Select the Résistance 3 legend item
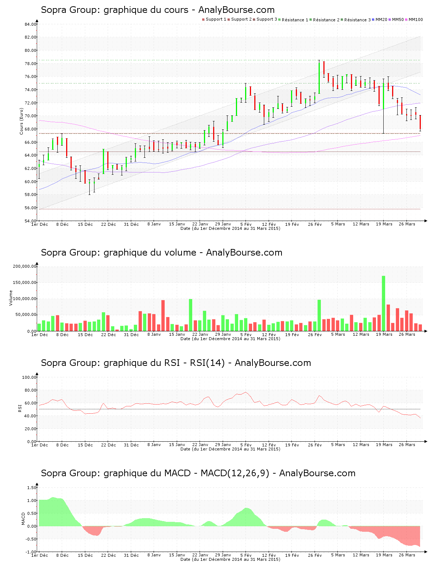Screen dimensions: 441x570 pyautogui.click(x=356, y=20)
